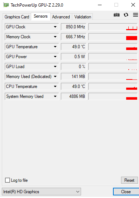Open the GPU Power dropdown arrow
Viewport: 139px width, 198px height.
(55, 57)
